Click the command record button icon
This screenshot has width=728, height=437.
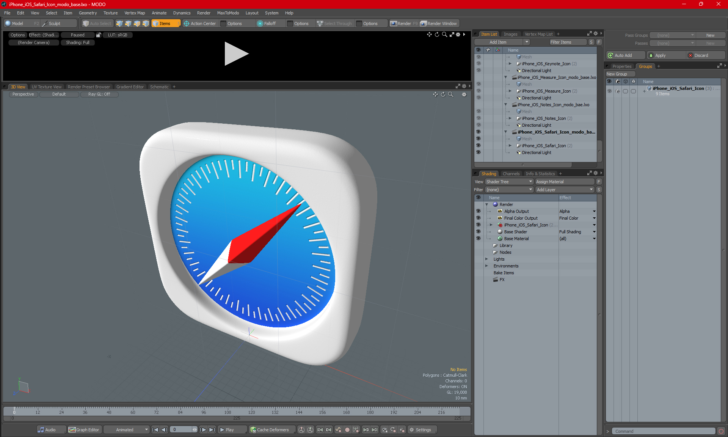coord(721,431)
